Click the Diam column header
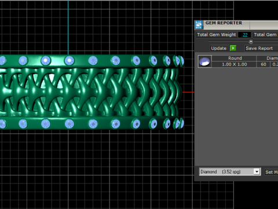Image resolution: width=278 pixels, height=209 pixels. click(268, 58)
